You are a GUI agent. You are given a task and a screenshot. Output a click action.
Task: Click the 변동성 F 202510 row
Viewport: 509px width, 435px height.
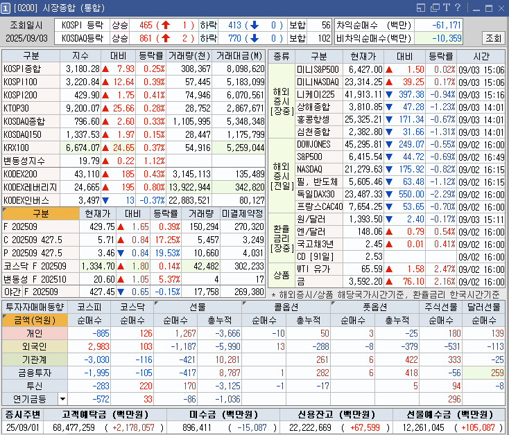point(133,279)
